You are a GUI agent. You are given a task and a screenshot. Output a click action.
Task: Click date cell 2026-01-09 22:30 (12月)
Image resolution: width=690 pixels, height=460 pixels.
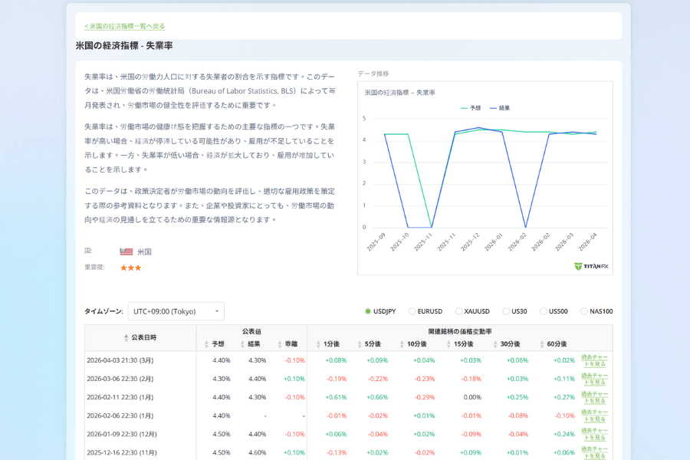click(x=122, y=435)
